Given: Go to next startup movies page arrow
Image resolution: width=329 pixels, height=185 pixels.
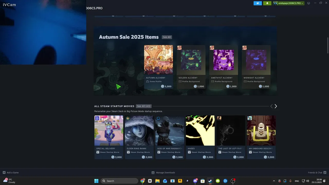Looking at the screenshot, I should click(x=276, y=106).
